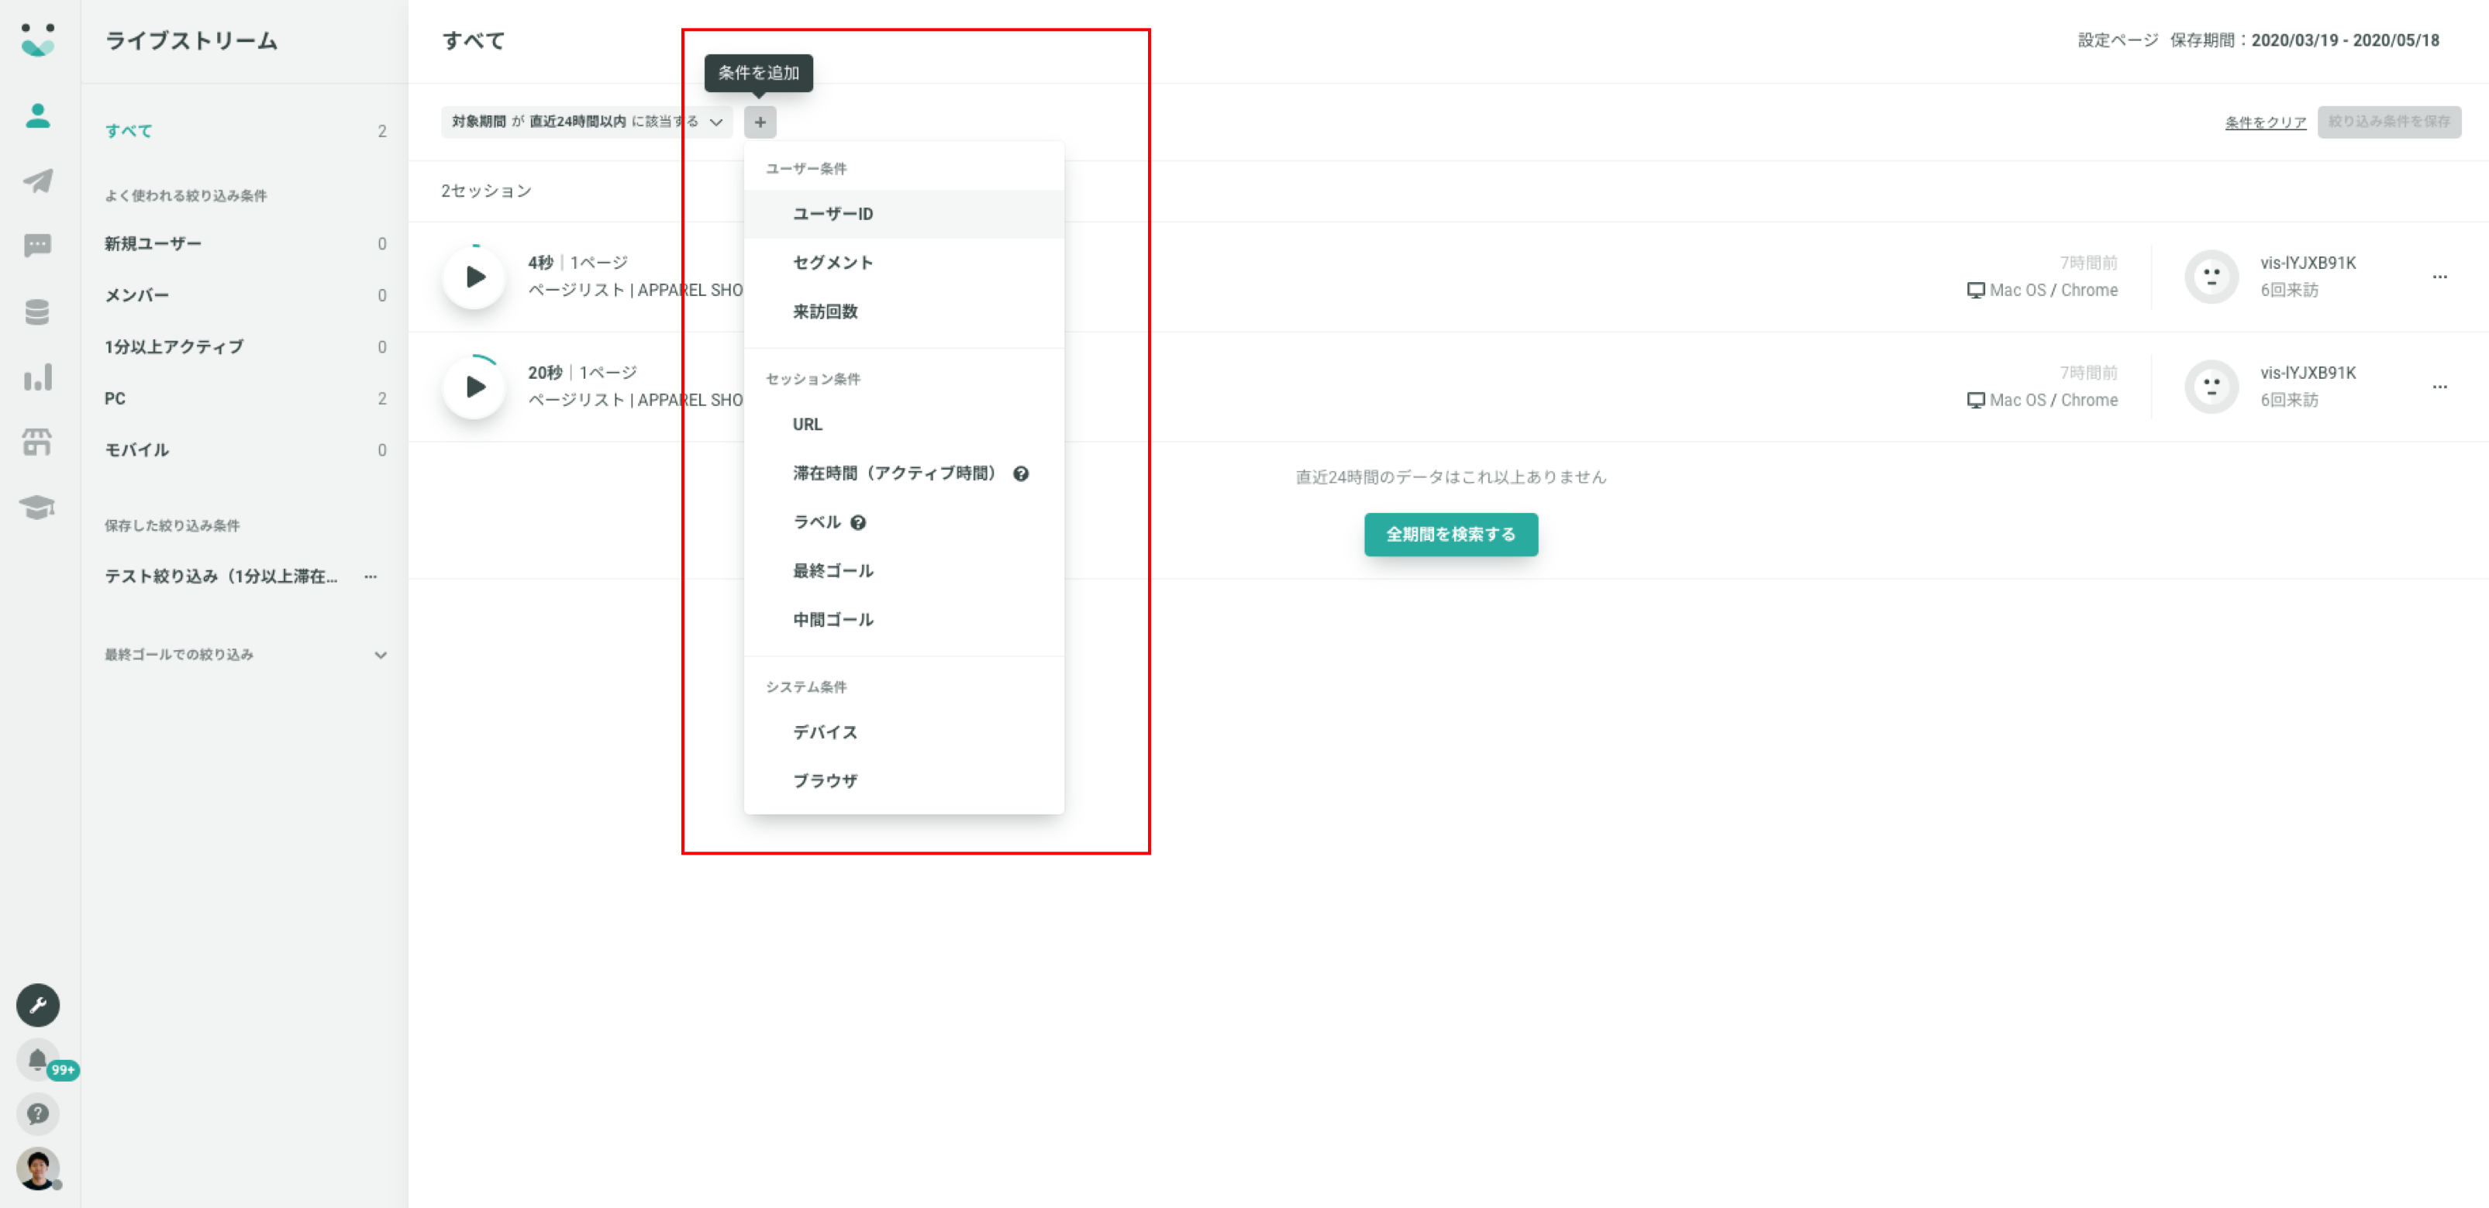Click the plus icon to add condition
Screen dimensions: 2489x1208
[x=760, y=122]
